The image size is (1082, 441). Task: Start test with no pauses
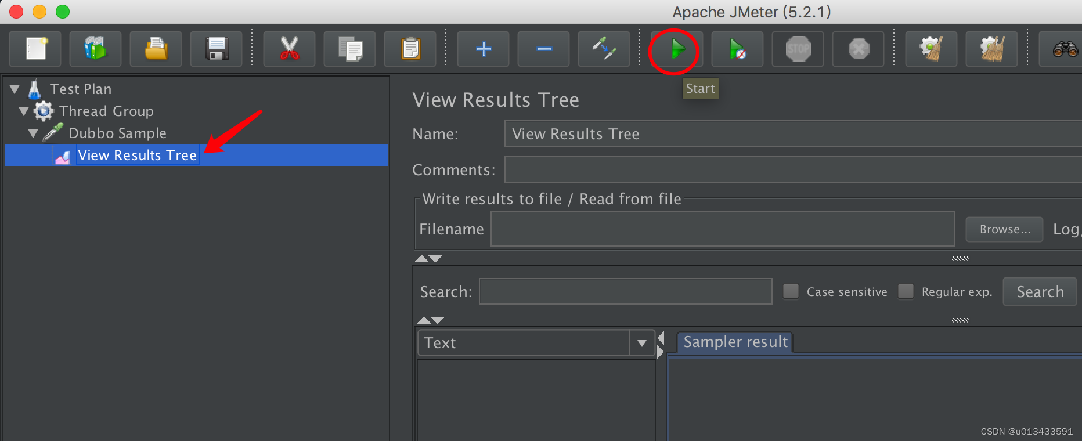pyautogui.click(x=738, y=49)
